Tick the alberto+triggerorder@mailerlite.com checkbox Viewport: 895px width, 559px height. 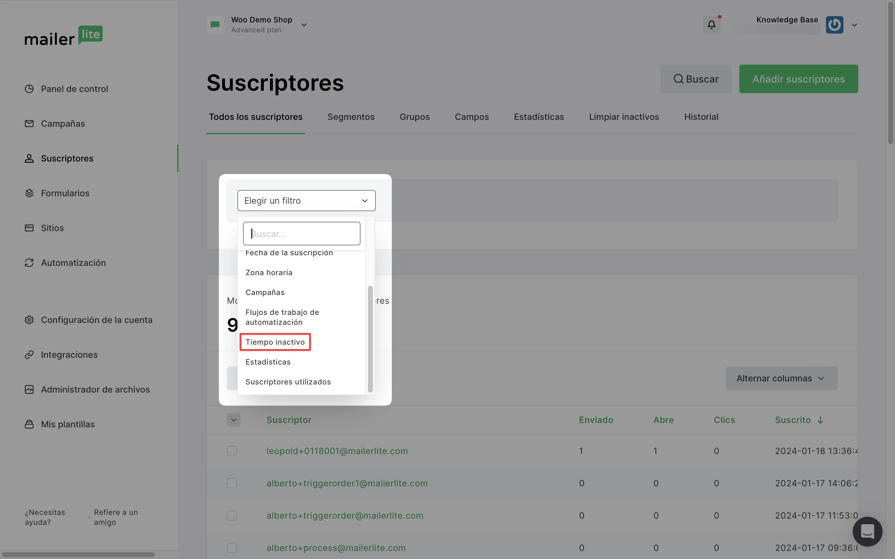232,516
